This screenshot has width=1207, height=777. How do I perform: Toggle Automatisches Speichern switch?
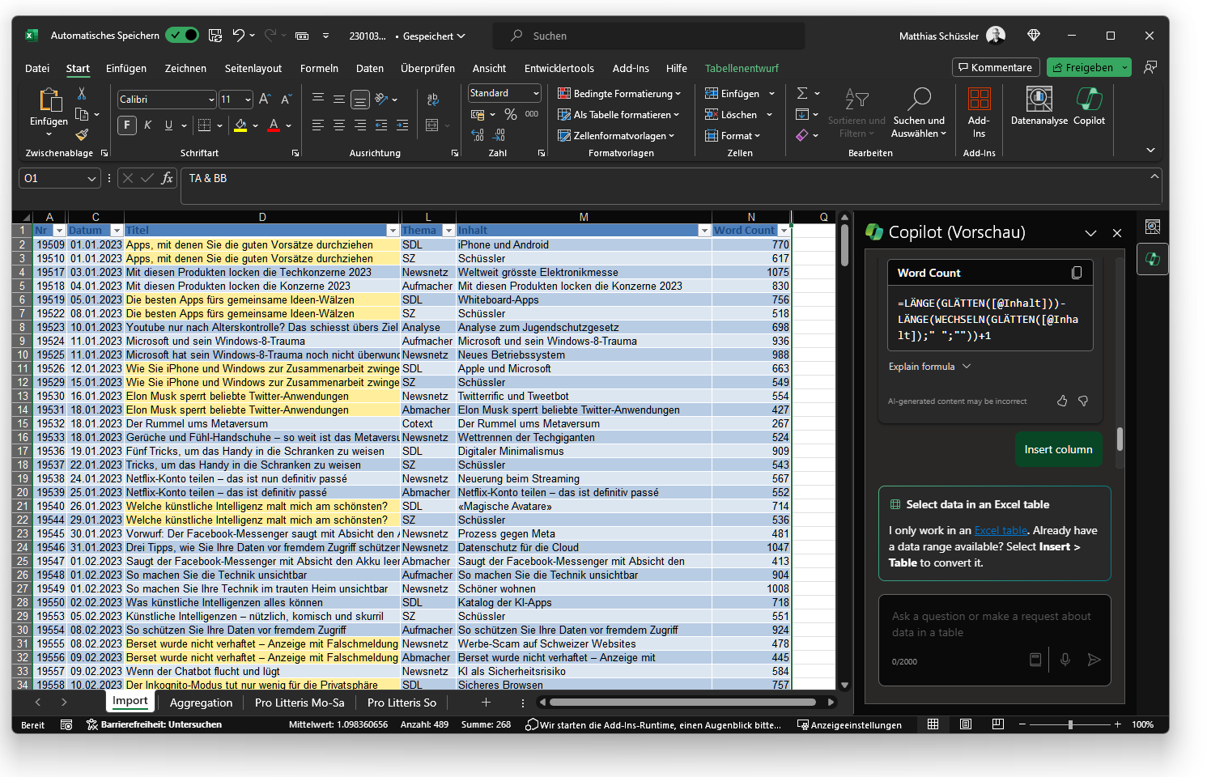(182, 35)
